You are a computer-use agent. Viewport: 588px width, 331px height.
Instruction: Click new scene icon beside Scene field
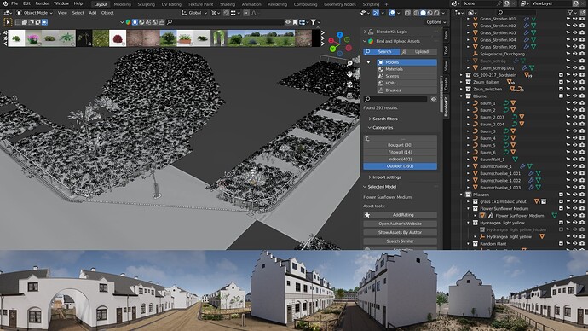click(x=507, y=3)
